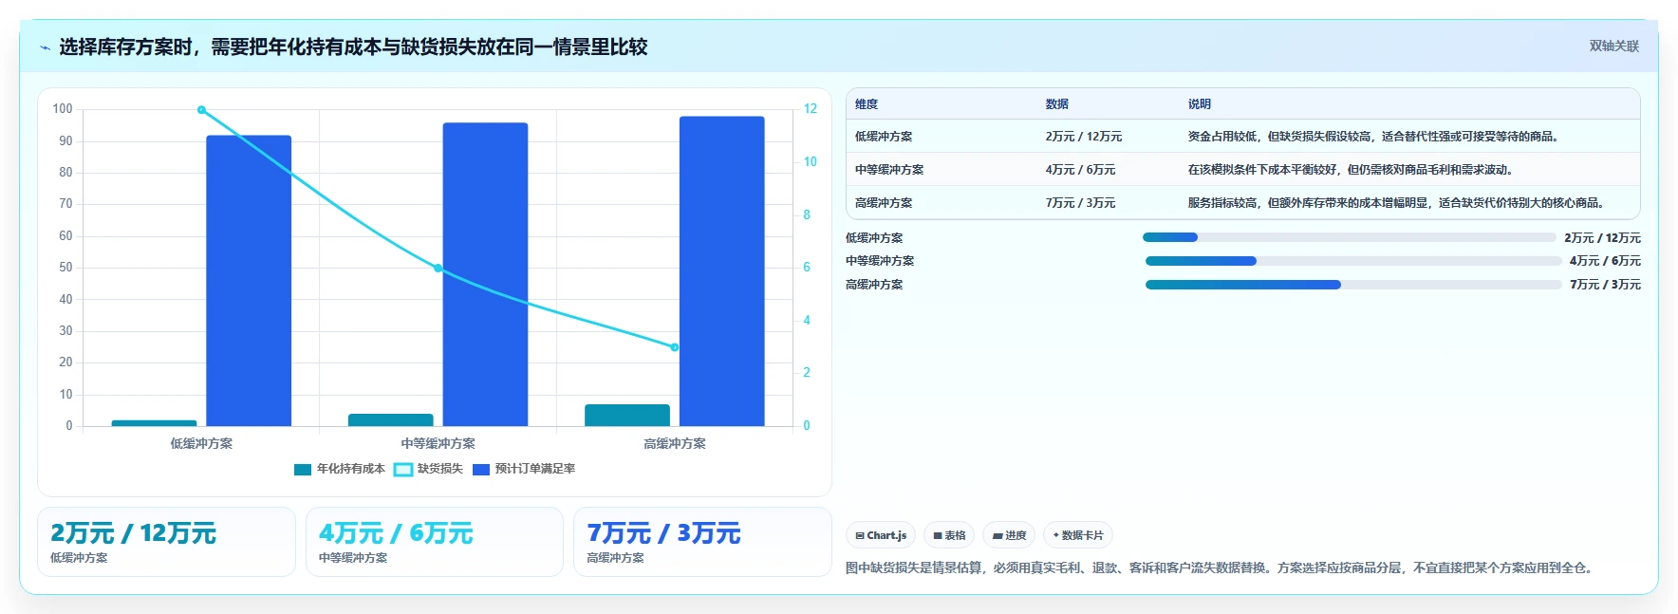Click the 高缓冲方案 x-axis label

tap(675, 444)
